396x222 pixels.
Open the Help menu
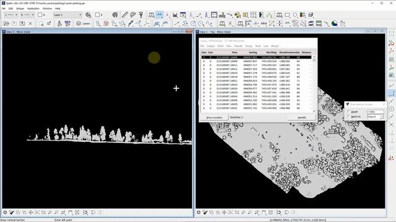point(58,9)
